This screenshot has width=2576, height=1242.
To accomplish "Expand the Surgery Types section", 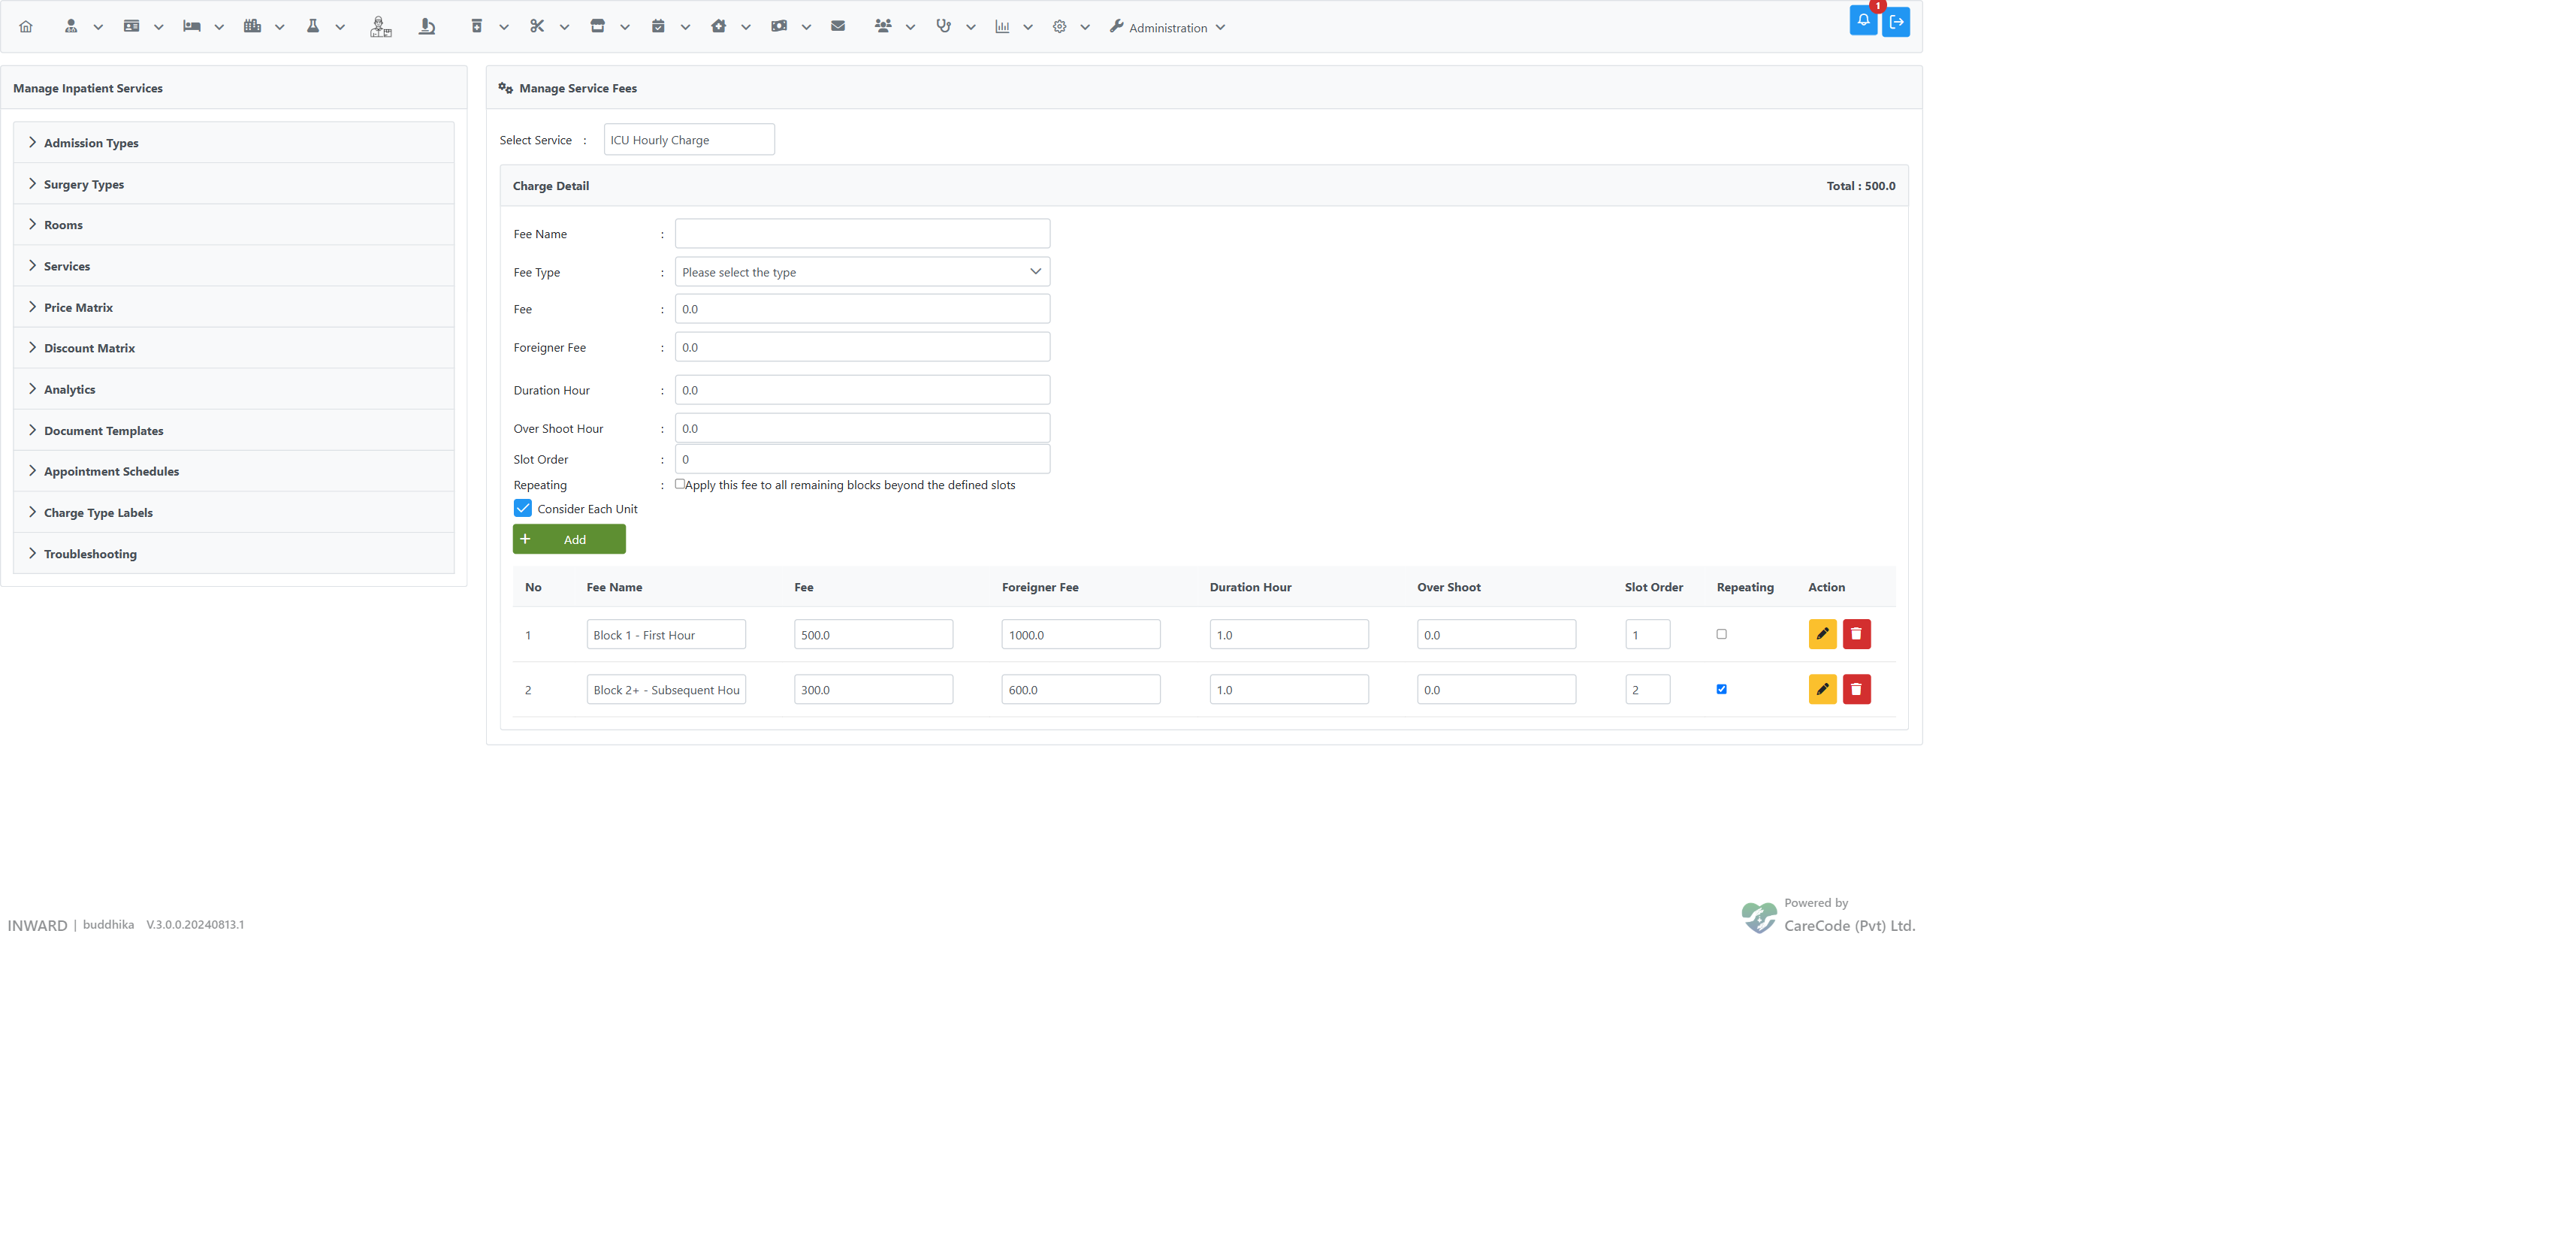I will pos(234,184).
